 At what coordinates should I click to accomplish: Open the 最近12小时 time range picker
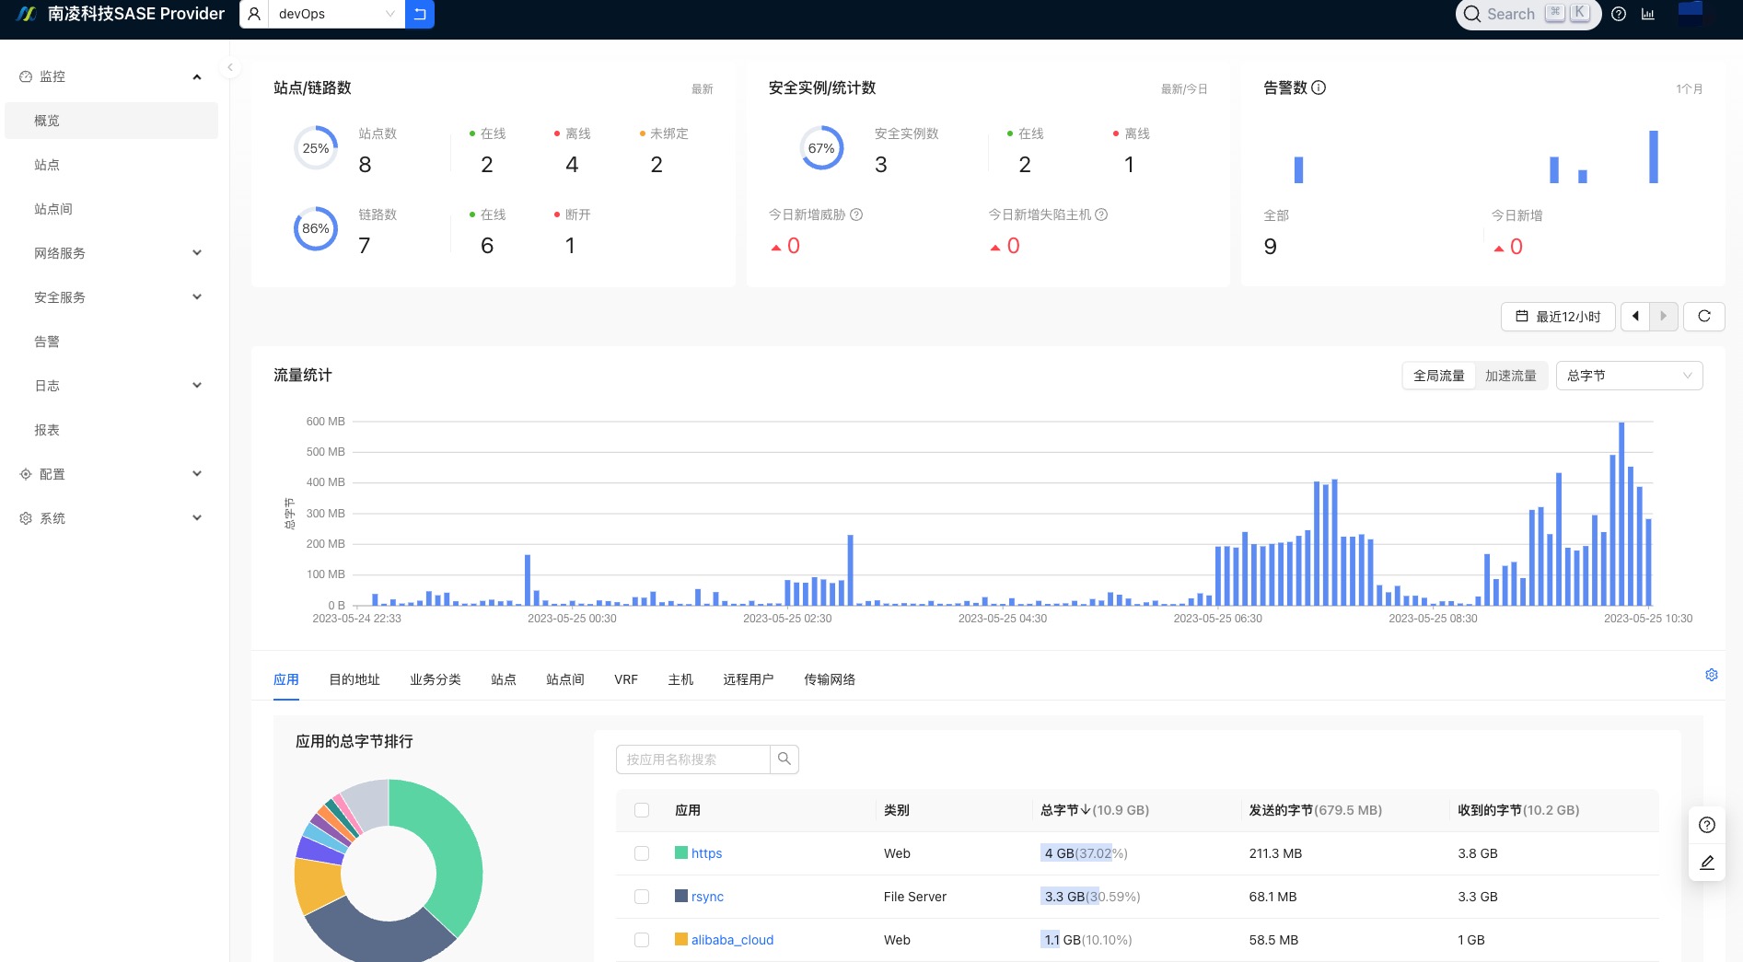tap(1558, 316)
